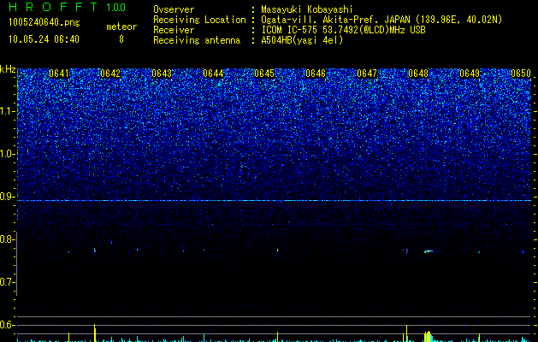
Task: Click the Ogata-vill. Akita-Pref. JAPAN location text
Action: tap(381, 20)
